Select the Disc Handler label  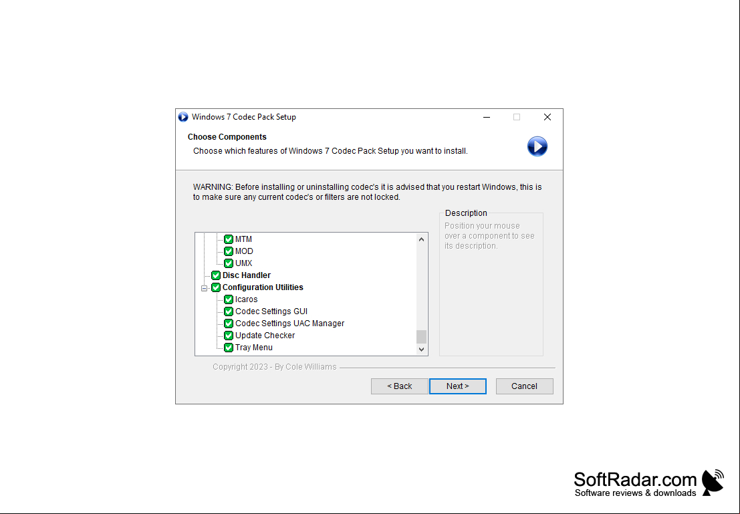click(247, 275)
